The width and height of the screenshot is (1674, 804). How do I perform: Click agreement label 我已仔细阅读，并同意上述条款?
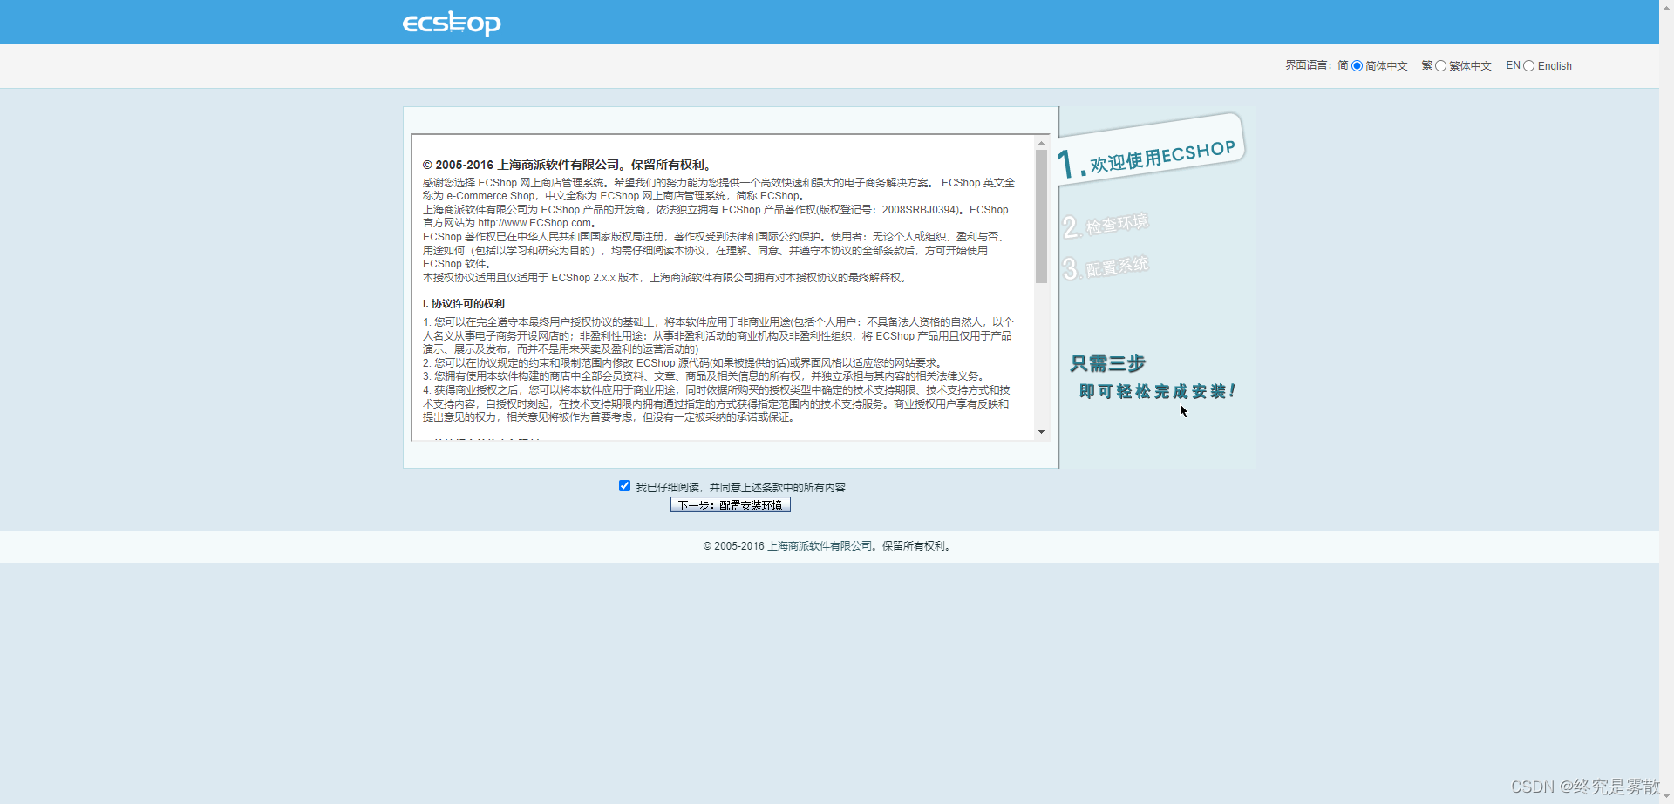coord(740,488)
